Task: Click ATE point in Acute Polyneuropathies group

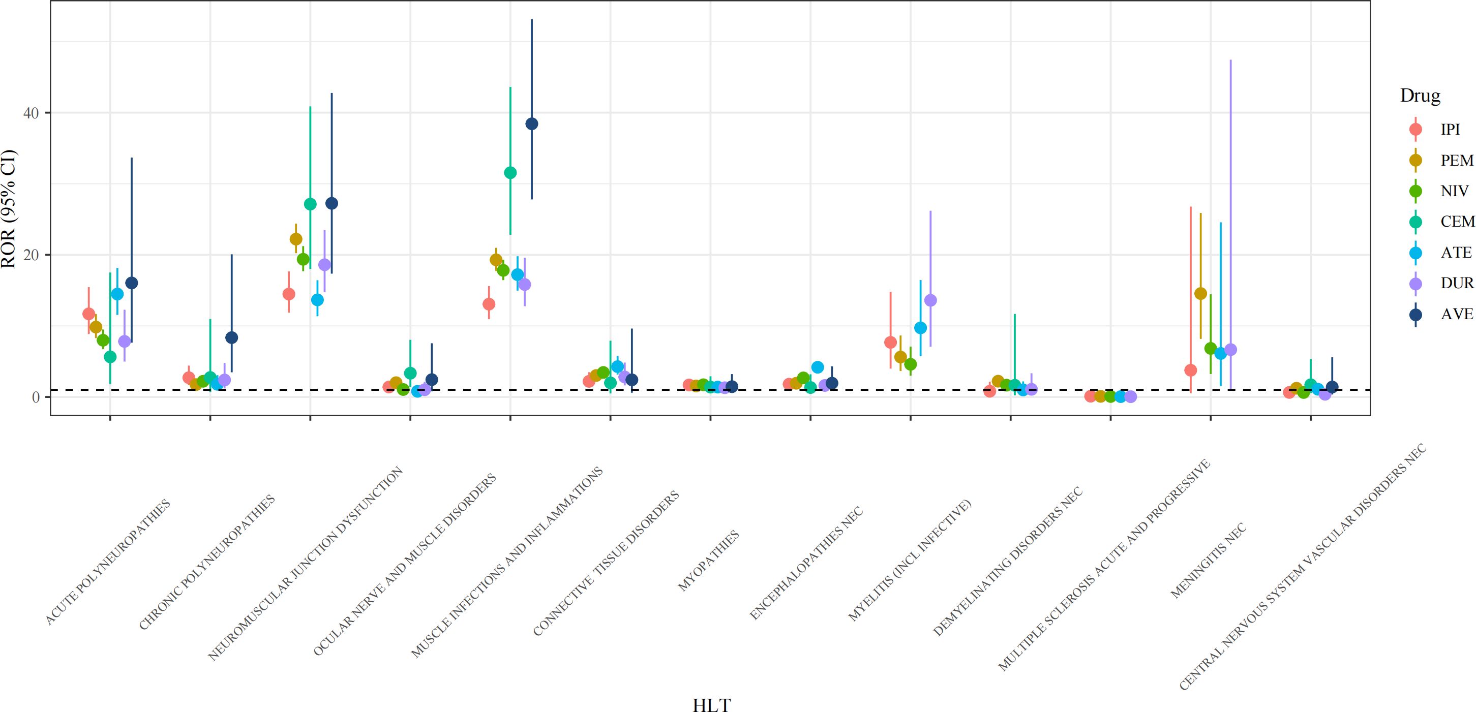Action: [x=117, y=294]
